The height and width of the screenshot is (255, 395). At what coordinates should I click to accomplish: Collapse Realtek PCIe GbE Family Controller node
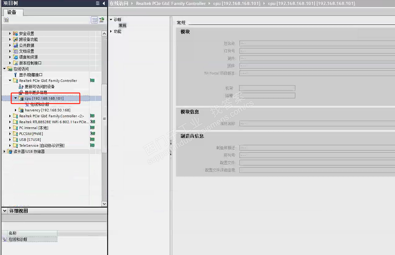click(x=10, y=81)
